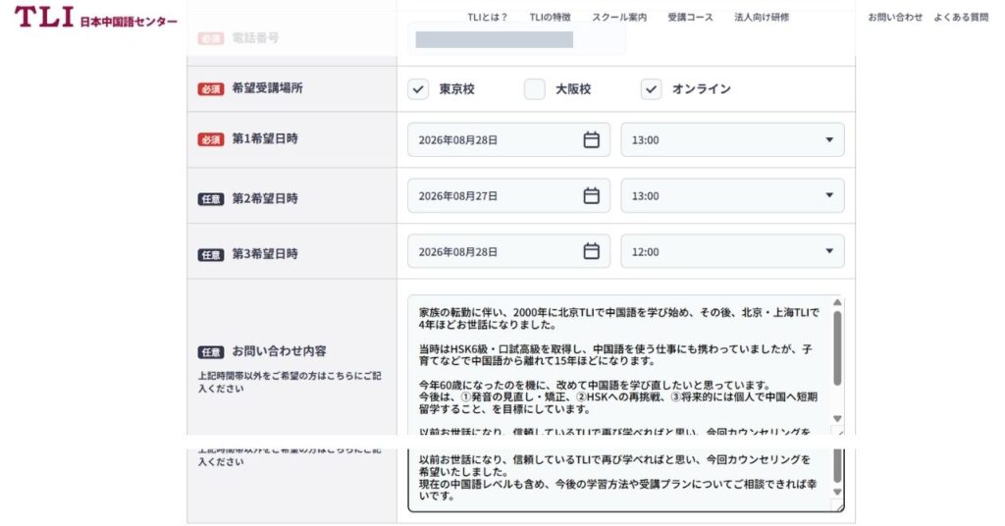Check the 大阪校 checkbox

(535, 89)
